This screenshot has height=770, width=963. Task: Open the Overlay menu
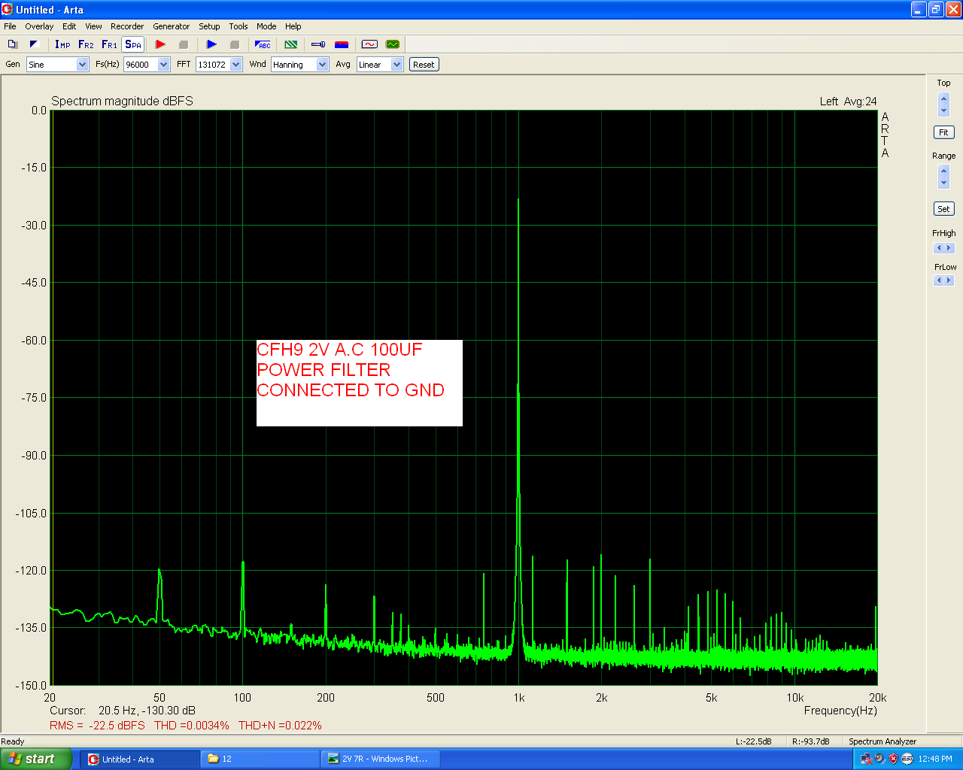pyautogui.click(x=39, y=26)
